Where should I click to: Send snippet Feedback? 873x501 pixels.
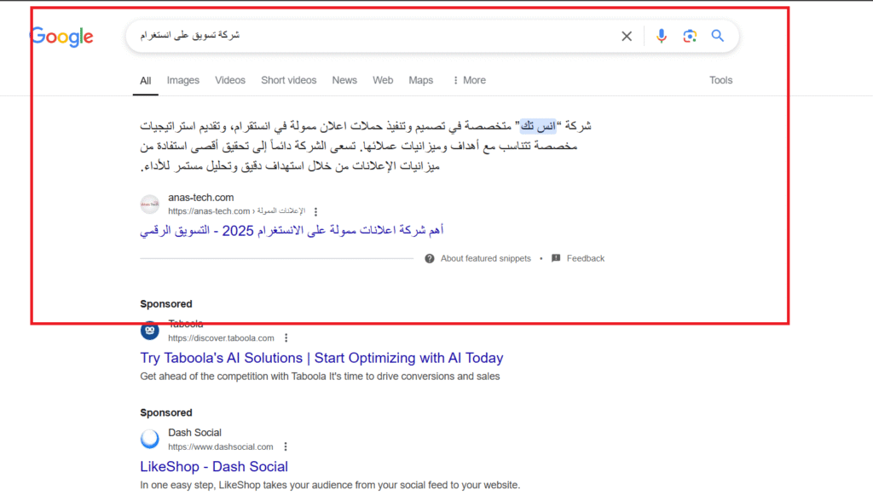(x=585, y=258)
